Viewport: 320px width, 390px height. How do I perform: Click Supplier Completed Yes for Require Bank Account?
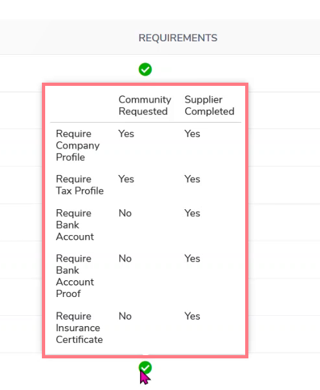point(192,213)
